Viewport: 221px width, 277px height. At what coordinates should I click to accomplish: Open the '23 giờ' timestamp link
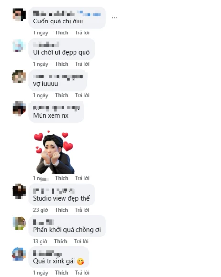click(41, 210)
